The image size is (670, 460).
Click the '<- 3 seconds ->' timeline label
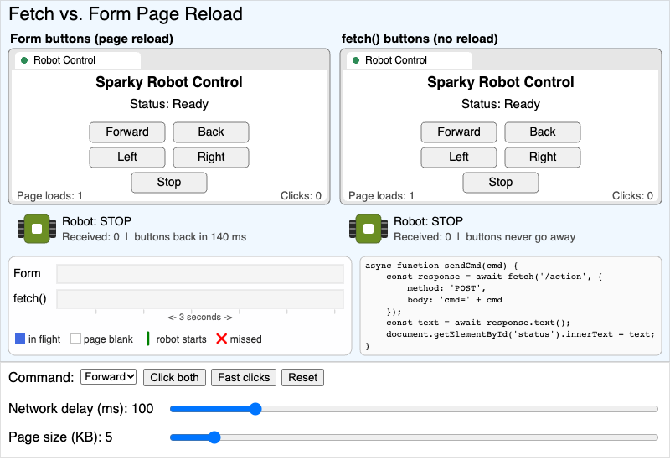click(200, 318)
